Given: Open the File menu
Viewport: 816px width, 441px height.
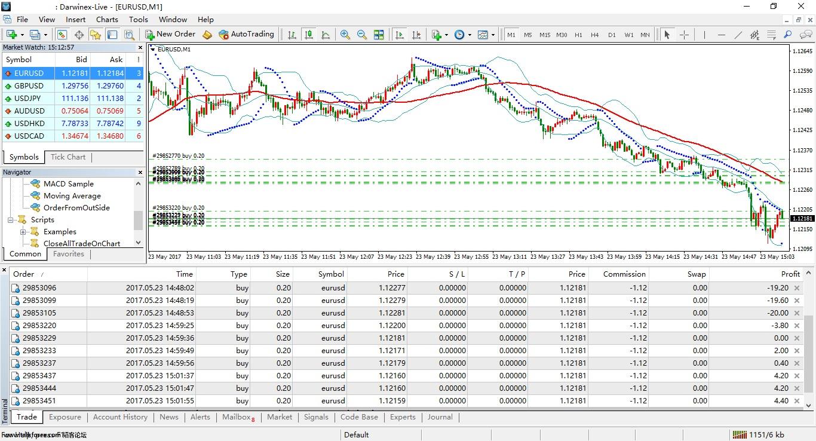Looking at the screenshot, I should pos(22,19).
